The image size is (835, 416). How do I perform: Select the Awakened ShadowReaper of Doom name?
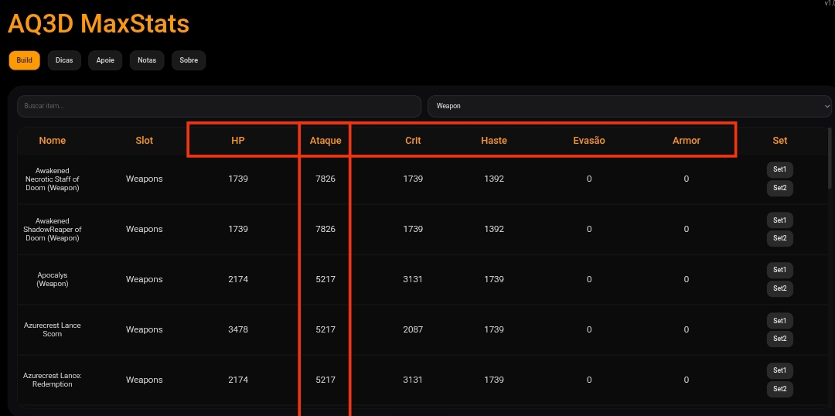coord(53,229)
